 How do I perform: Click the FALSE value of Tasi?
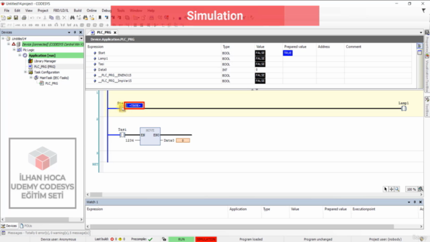click(x=260, y=65)
